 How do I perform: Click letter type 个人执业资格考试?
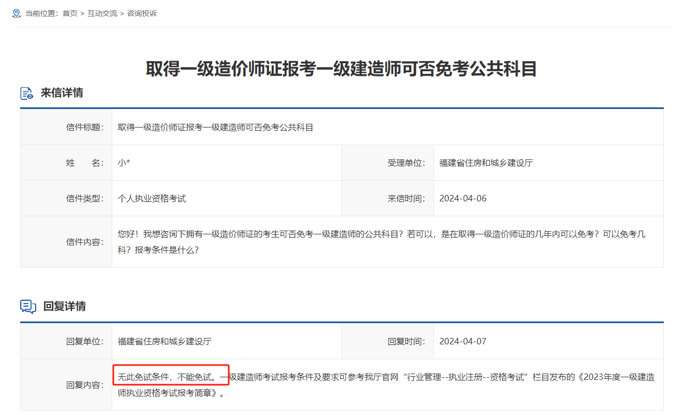click(x=152, y=198)
